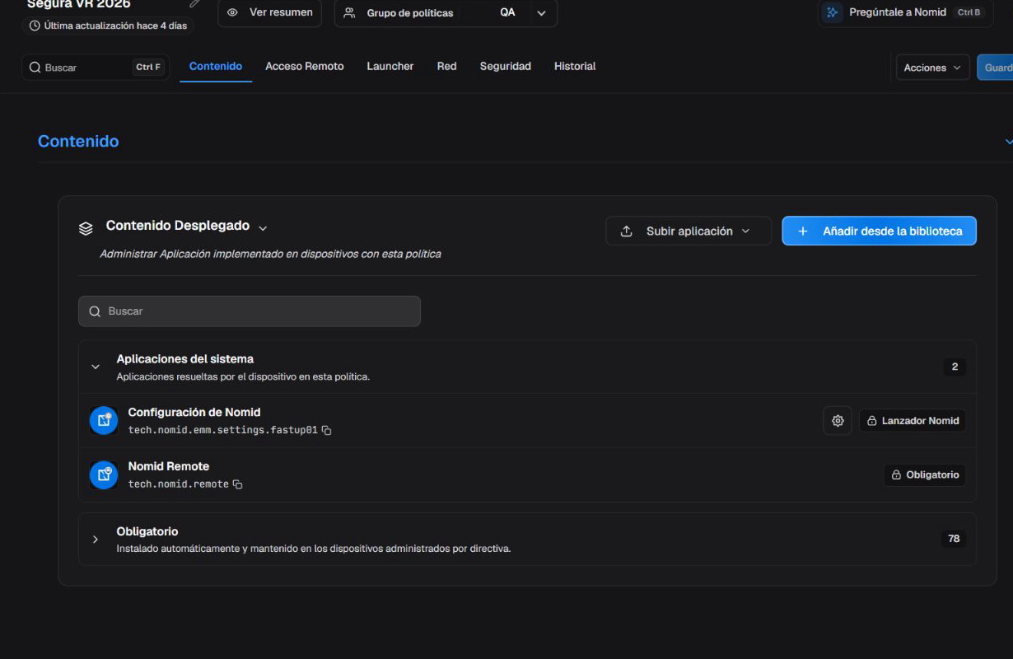Click the lock icon in Obligatorio badge

[x=897, y=475]
